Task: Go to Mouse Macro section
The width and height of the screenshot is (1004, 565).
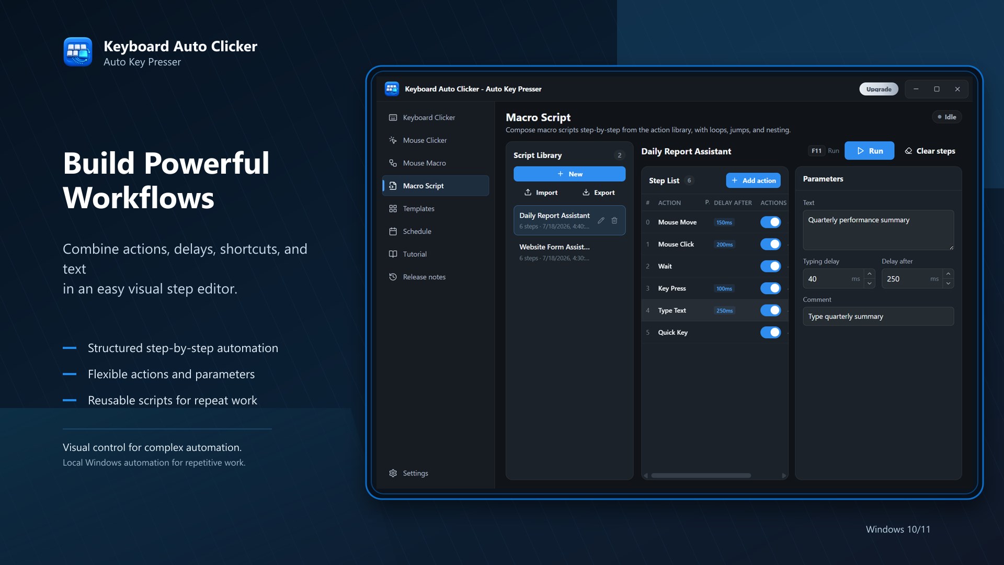Action: pos(436,163)
